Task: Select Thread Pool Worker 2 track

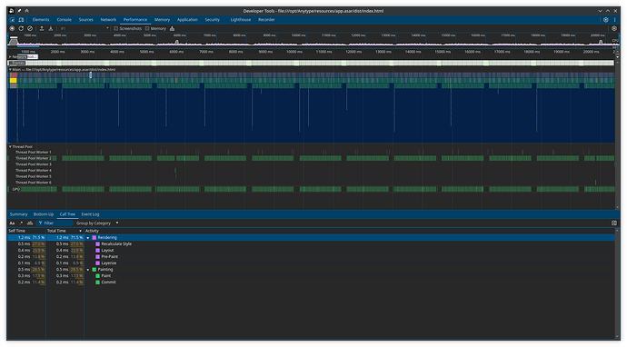Action: pyautogui.click(x=34, y=158)
